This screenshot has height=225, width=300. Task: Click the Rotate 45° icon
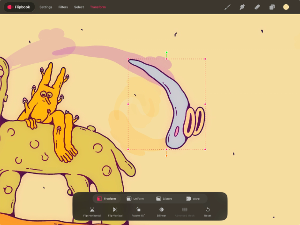pos(138,210)
